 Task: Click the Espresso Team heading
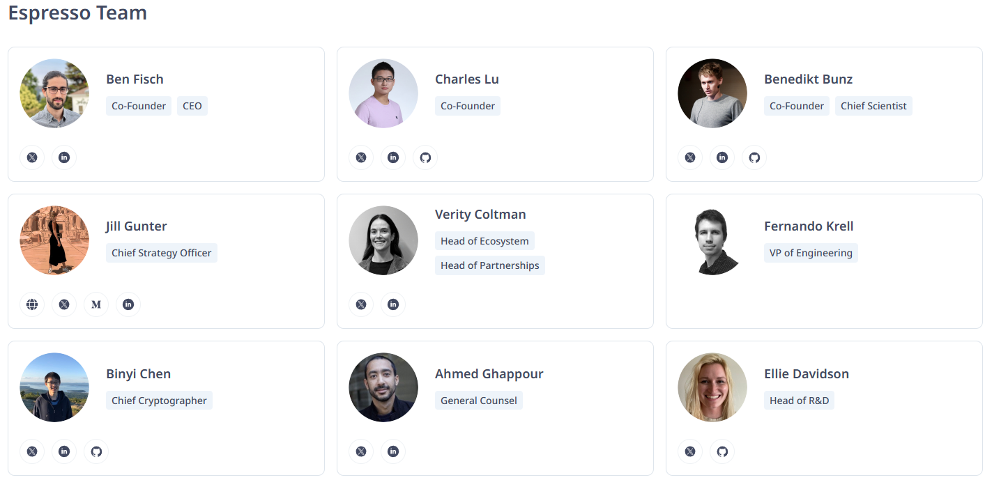pos(77,13)
